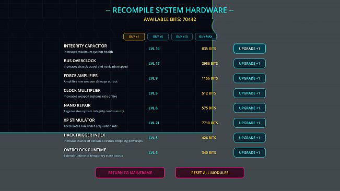The image size is (340, 191).
Task: Click 'Extend runtime of temporary state boosts' description
Action: 93,156
